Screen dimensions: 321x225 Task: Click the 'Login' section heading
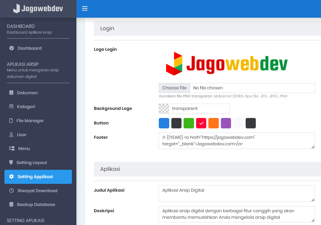click(107, 28)
